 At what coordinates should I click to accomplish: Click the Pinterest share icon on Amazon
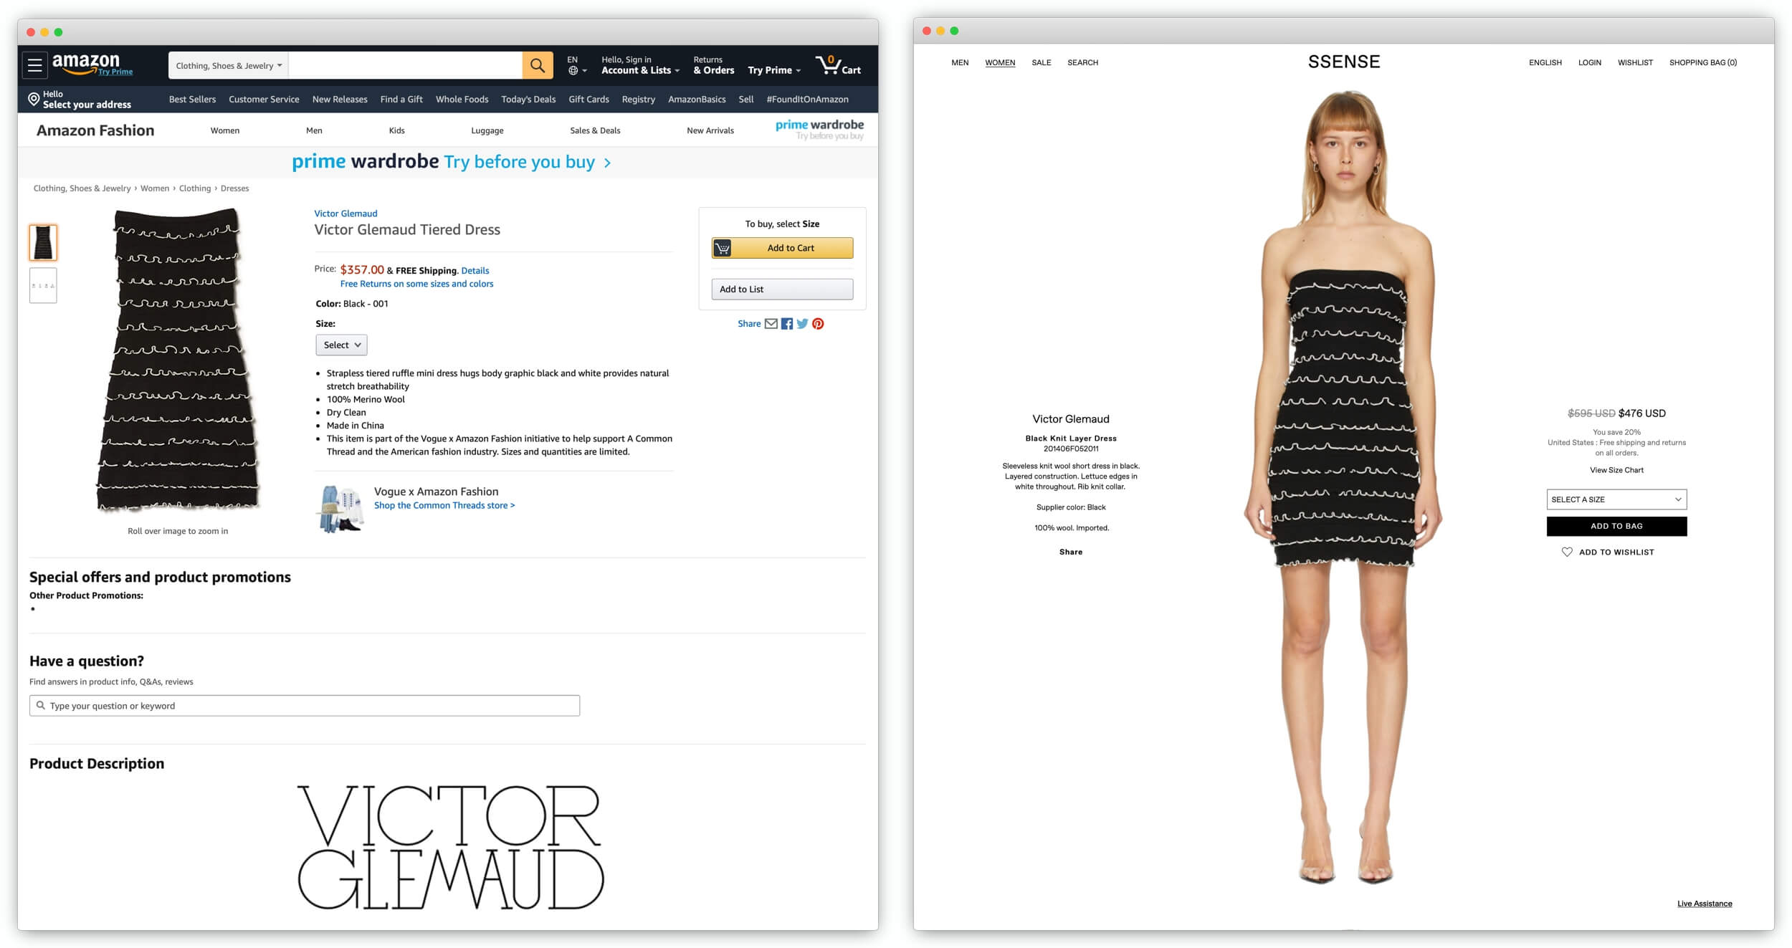point(819,323)
